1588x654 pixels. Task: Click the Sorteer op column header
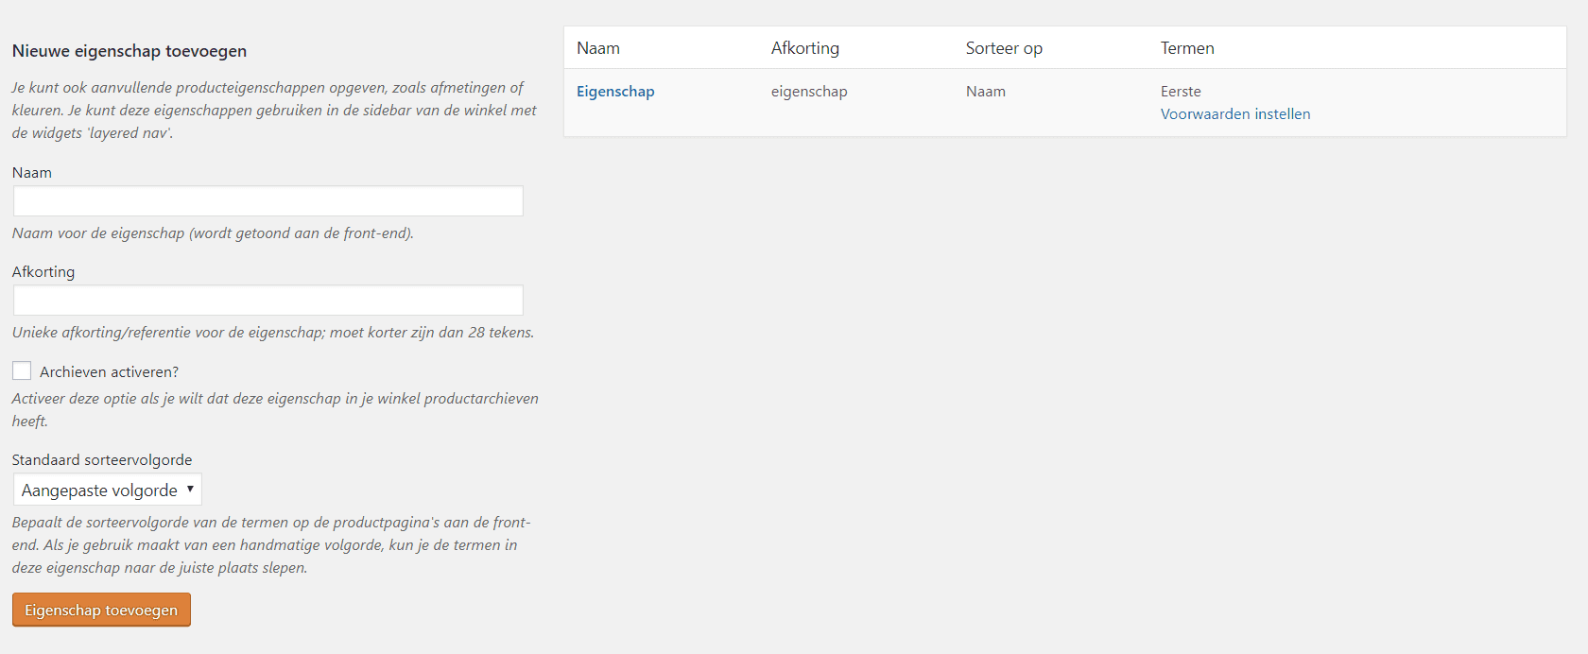click(1004, 48)
